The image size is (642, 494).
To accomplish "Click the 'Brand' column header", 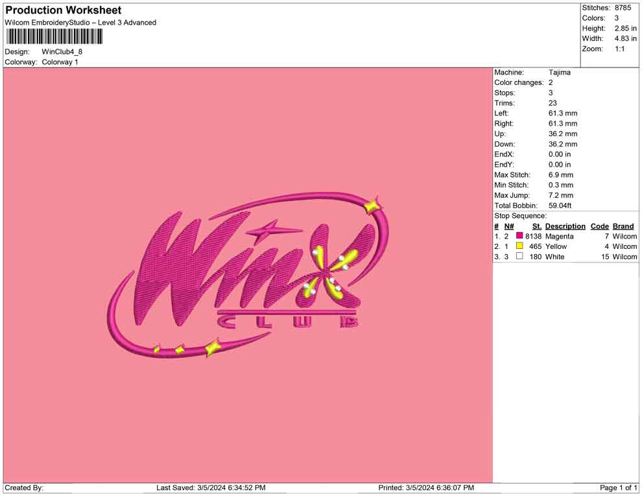I will pyautogui.click(x=623, y=226).
